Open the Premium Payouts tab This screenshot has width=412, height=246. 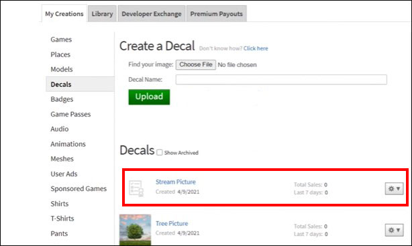tap(217, 13)
